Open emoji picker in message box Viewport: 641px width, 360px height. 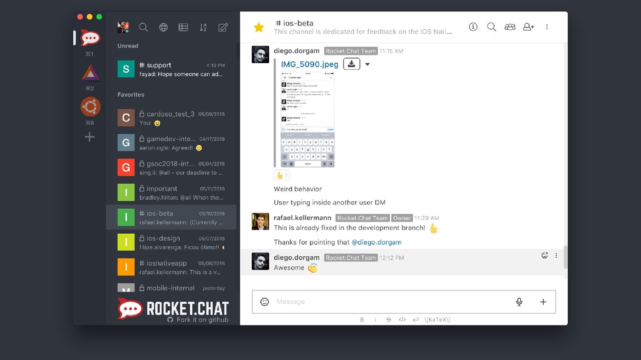(x=265, y=302)
